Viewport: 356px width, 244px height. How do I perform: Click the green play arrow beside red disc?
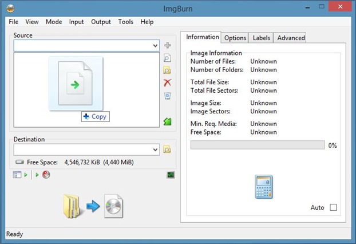[37, 175]
